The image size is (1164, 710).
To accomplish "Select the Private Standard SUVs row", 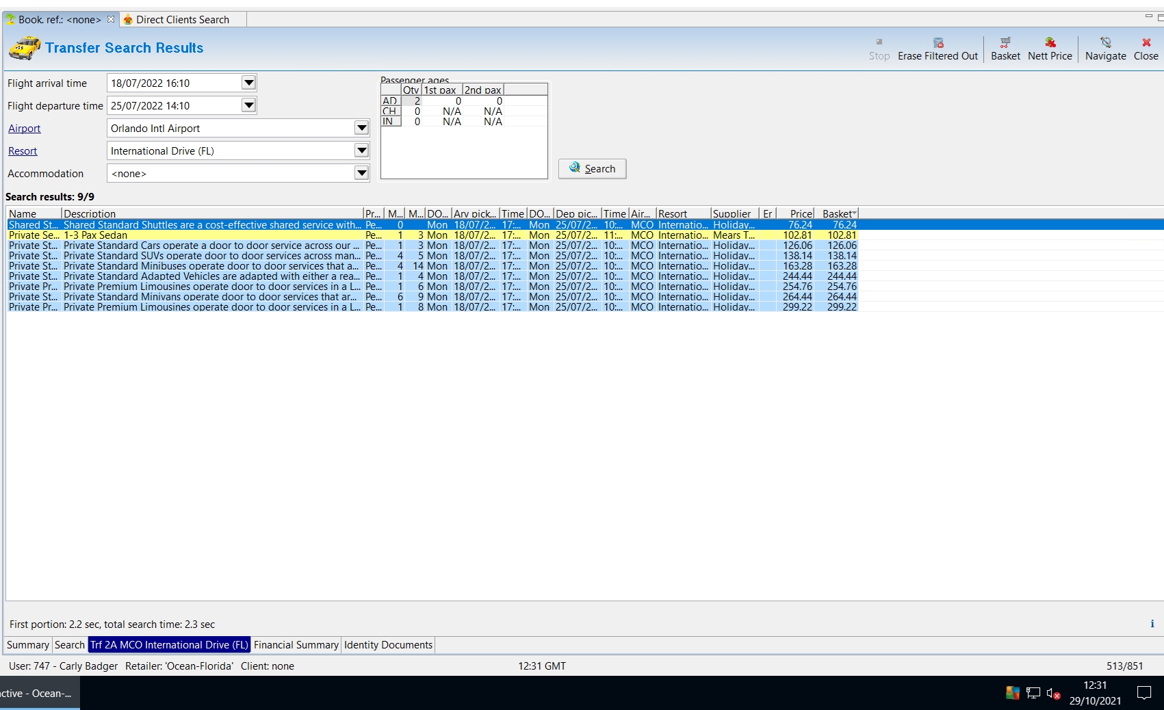I will point(432,255).
